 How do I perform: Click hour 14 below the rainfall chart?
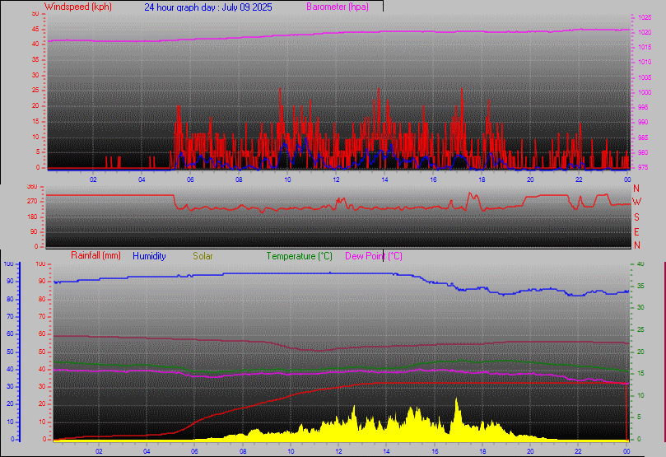[x=387, y=451]
